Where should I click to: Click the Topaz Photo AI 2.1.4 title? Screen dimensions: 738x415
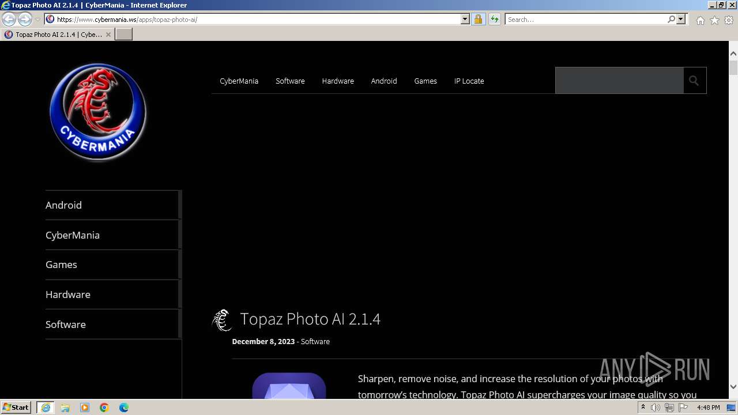click(x=310, y=319)
